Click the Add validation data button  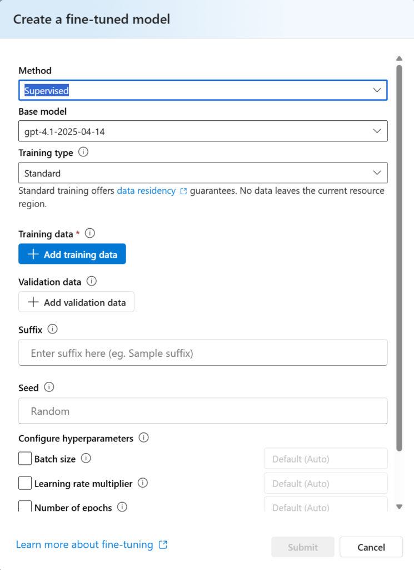[x=76, y=302]
